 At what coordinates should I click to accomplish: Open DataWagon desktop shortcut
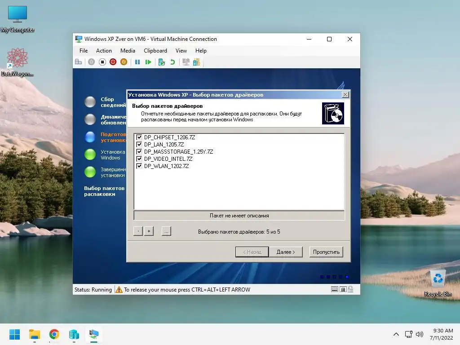tap(17, 62)
